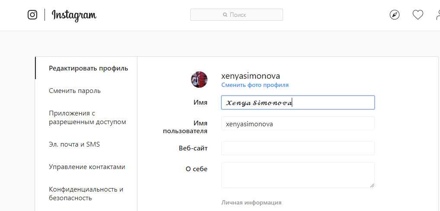Open activity feed via heart icon
This screenshot has width=440, height=211.
pos(418,15)
